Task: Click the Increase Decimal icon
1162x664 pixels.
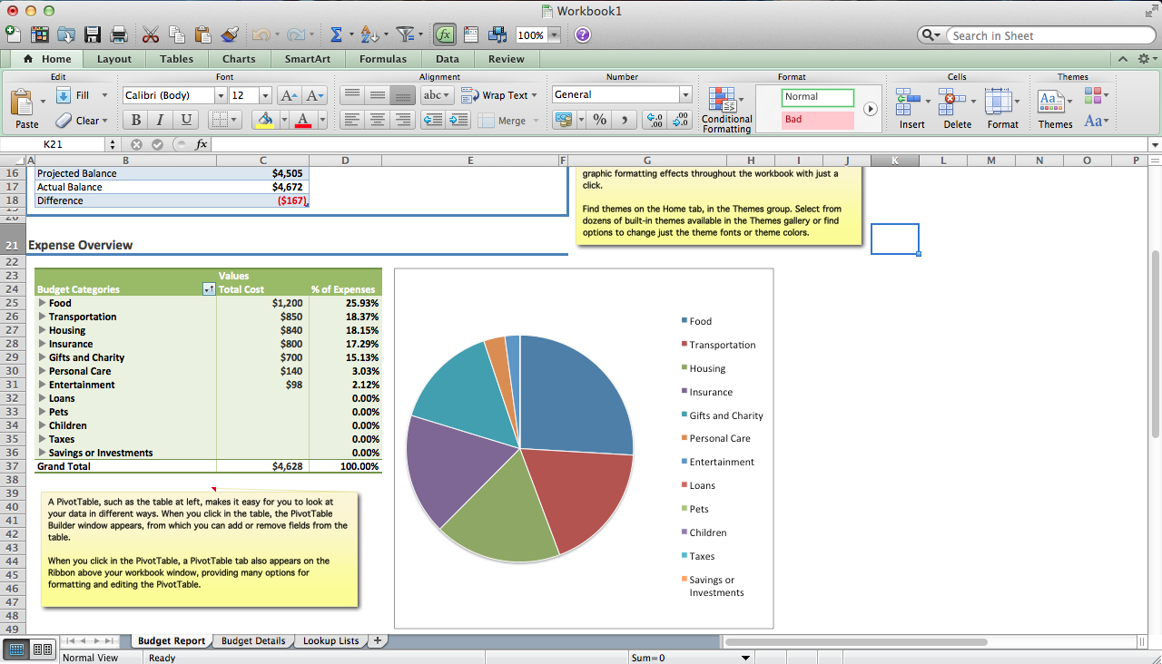Action: pos(654,120)
